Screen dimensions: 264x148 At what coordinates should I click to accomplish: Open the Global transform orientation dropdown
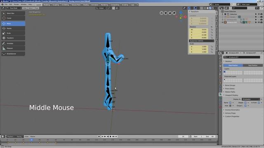tap(101, 8)
